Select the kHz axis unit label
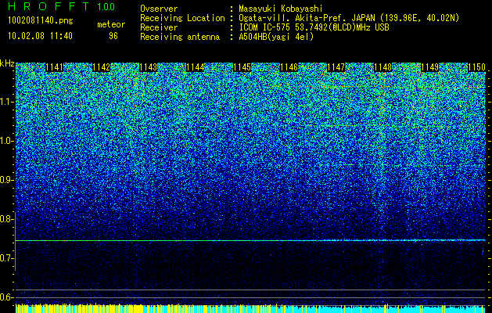 tap(7, 63)
